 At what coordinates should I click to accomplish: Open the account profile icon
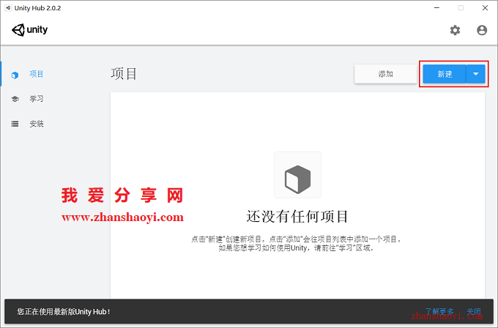(482, 30)
